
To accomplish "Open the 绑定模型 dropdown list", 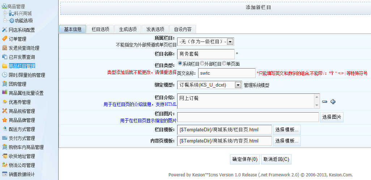I will click(238, 85).
